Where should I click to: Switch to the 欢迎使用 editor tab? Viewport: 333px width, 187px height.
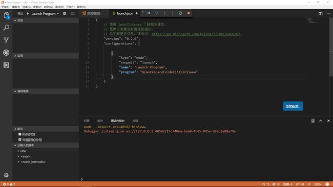(x=94, y=13)
